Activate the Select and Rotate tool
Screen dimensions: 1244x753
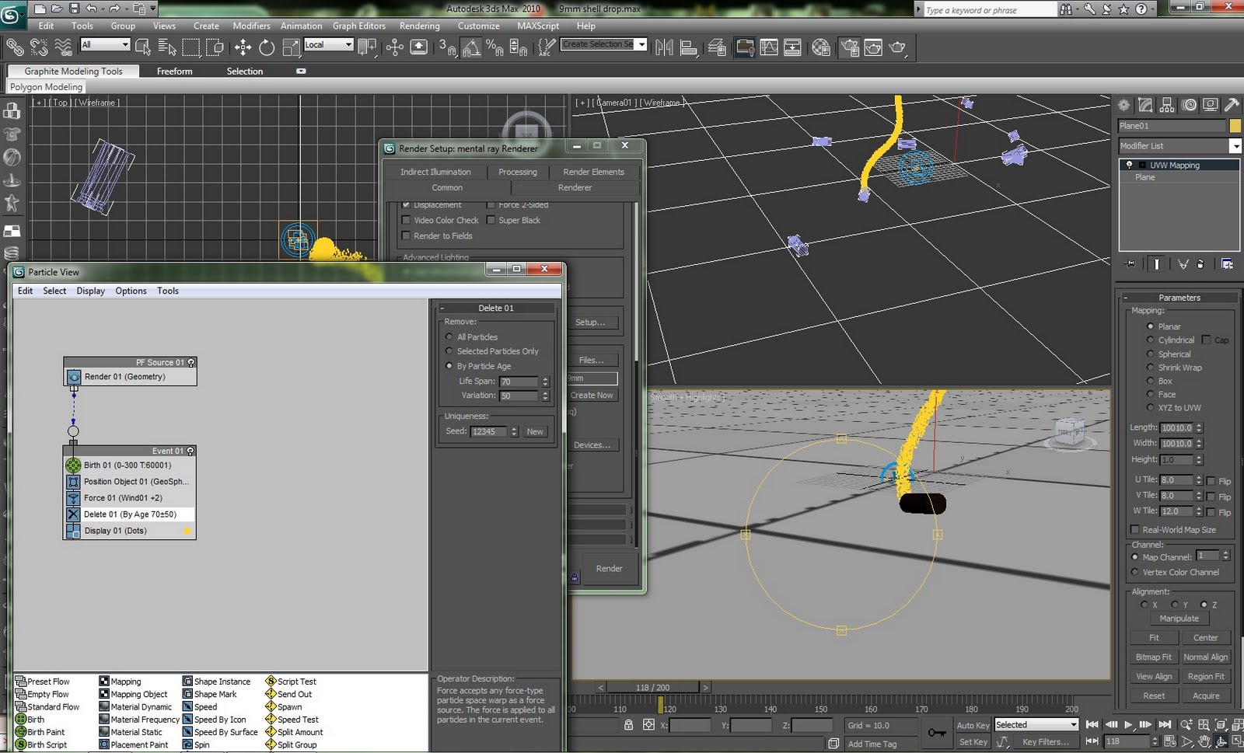pos(267,47)
